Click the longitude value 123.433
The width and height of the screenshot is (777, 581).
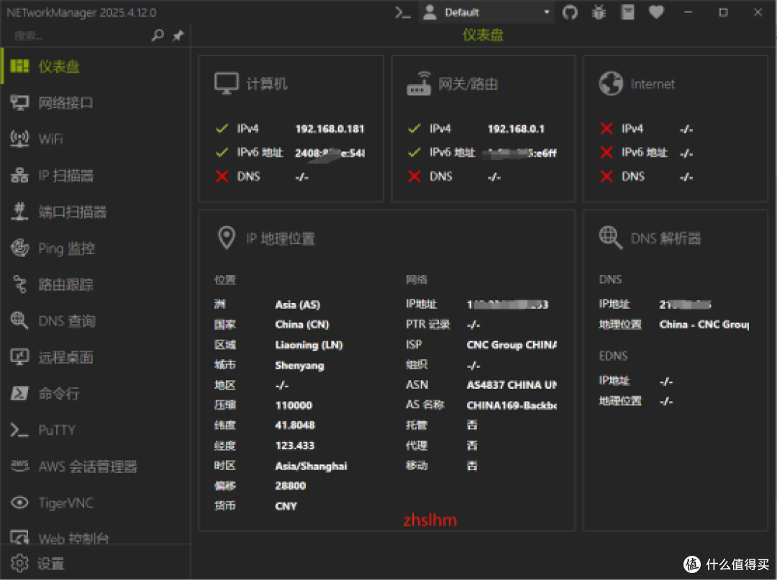[295, 446]
